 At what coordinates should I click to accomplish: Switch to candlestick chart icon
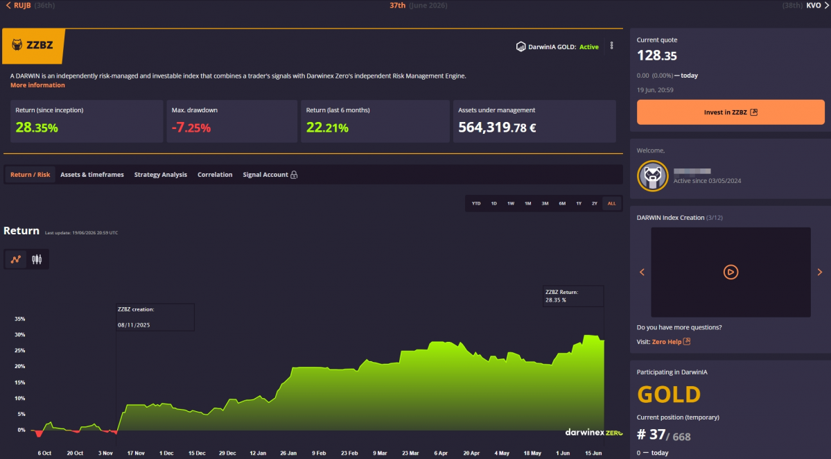coord(37,259)
